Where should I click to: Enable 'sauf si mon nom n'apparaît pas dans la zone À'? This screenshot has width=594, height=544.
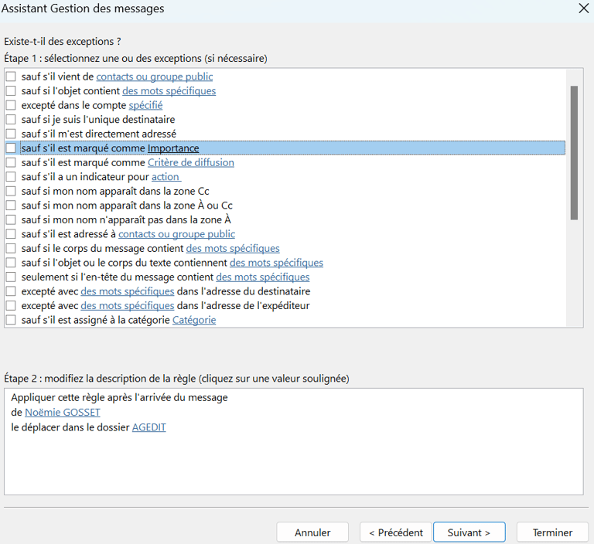[11, 219]
